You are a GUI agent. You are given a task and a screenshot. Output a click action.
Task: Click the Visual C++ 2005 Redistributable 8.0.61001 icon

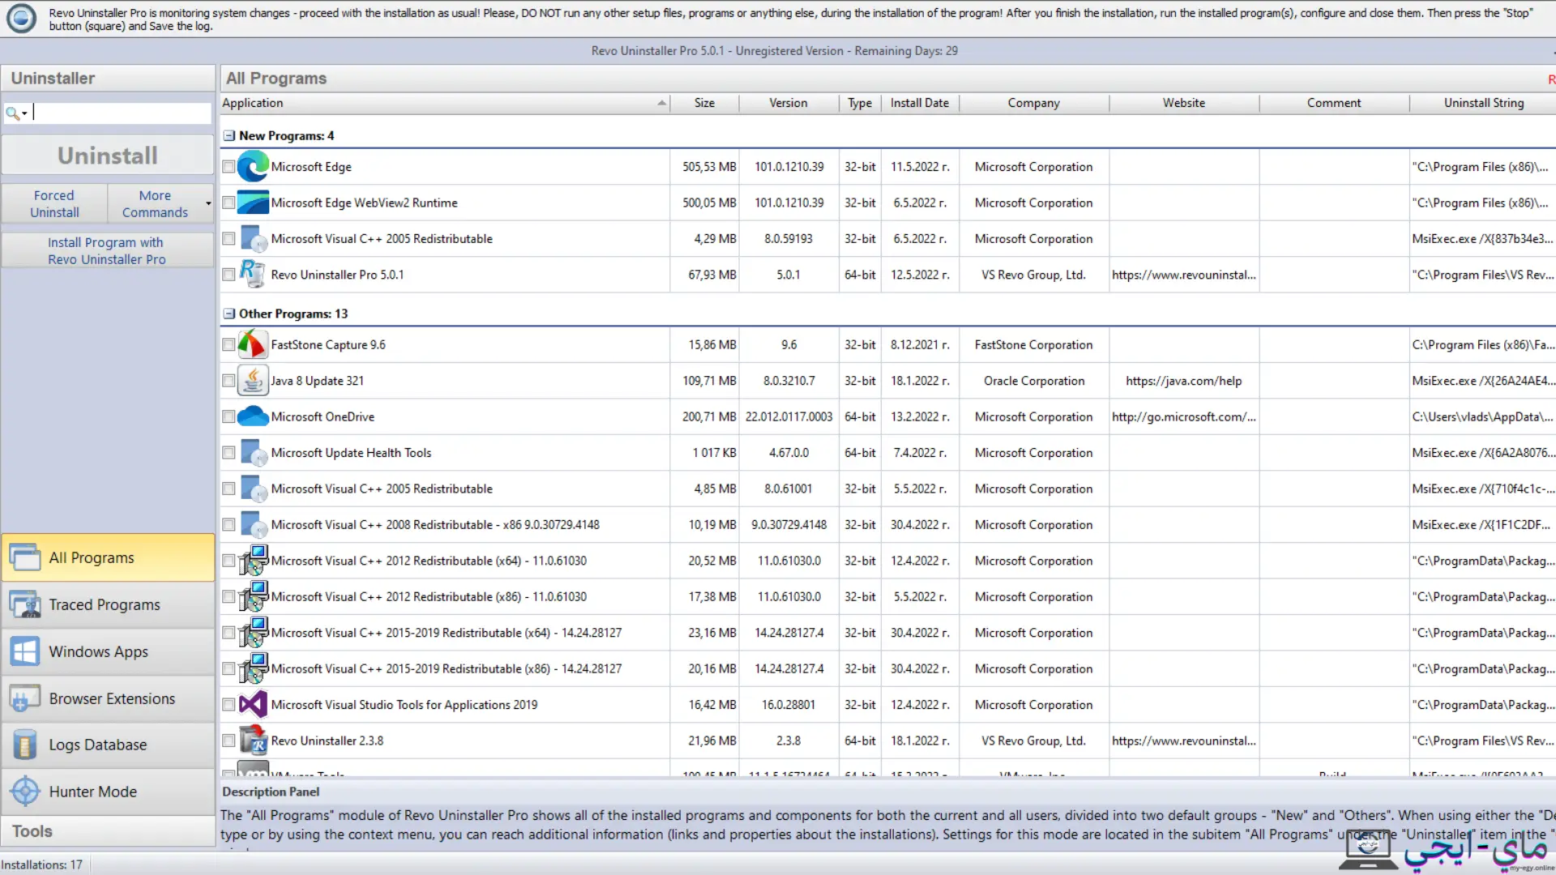point(253,489)
